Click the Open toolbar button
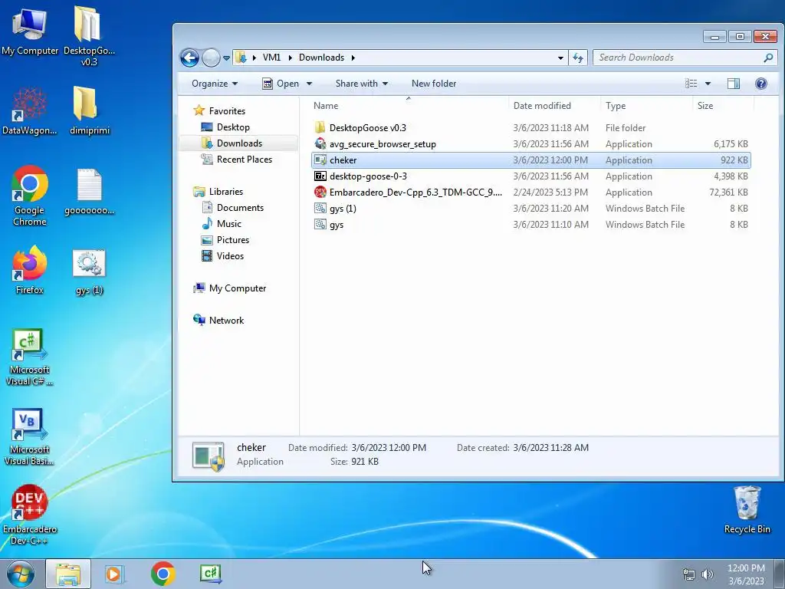 [x=281, y=84]
